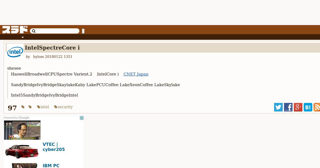
Task: Click the AdChoices info icon
Action: 82,118
